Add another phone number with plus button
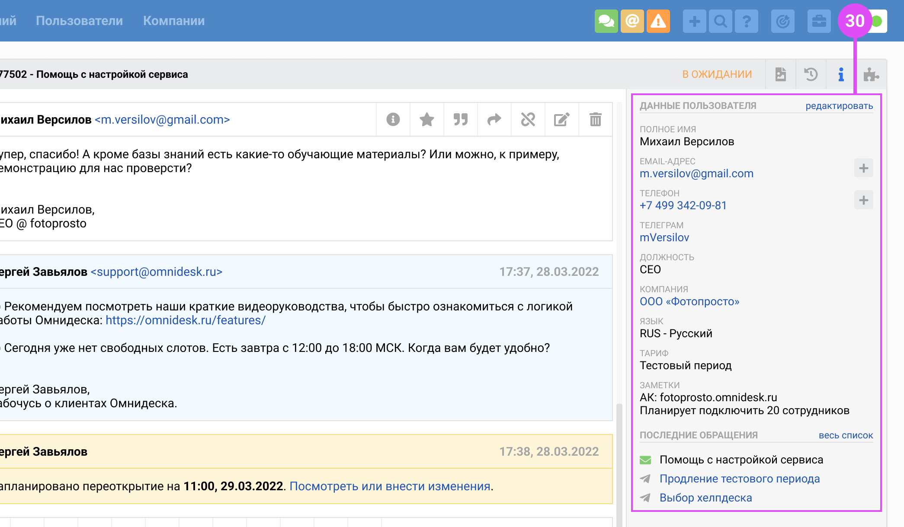 point(863,200)
